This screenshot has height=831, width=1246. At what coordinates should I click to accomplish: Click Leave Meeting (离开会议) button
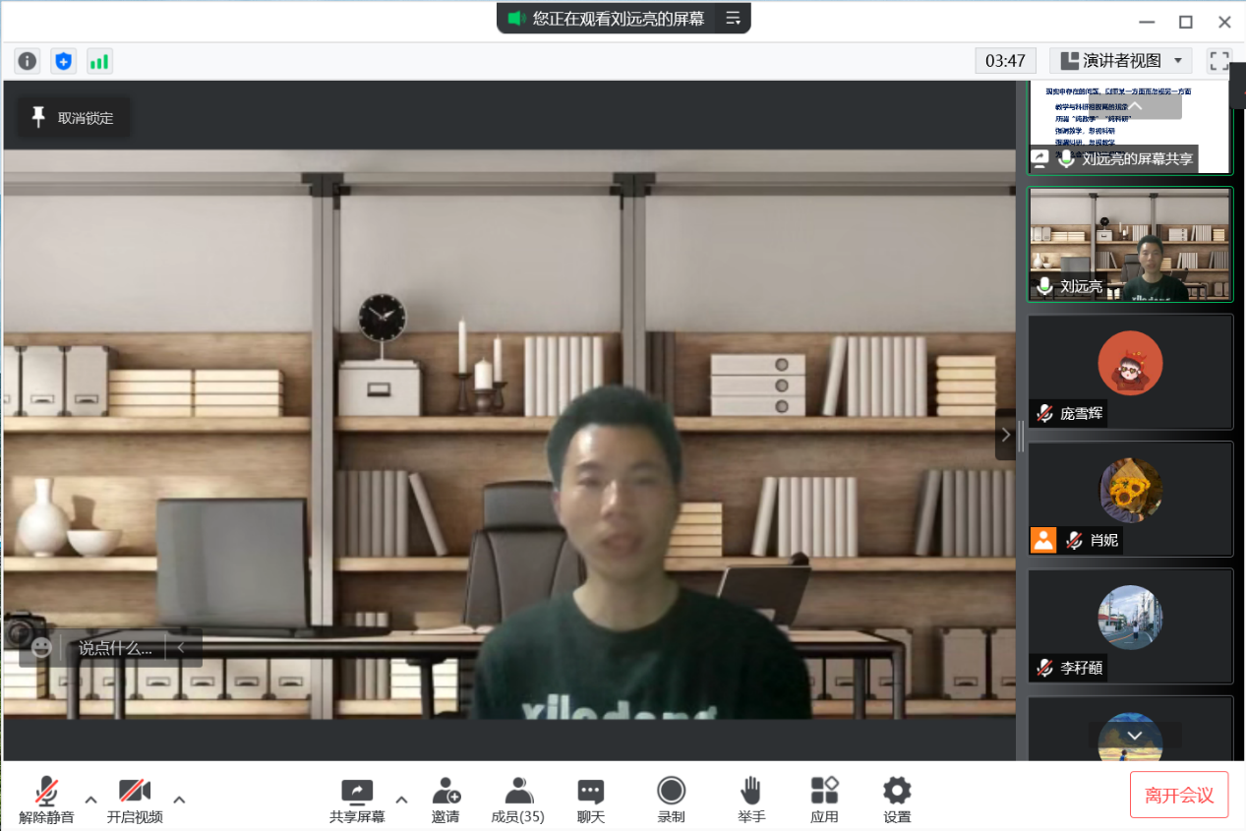[x=1179, y=796]
